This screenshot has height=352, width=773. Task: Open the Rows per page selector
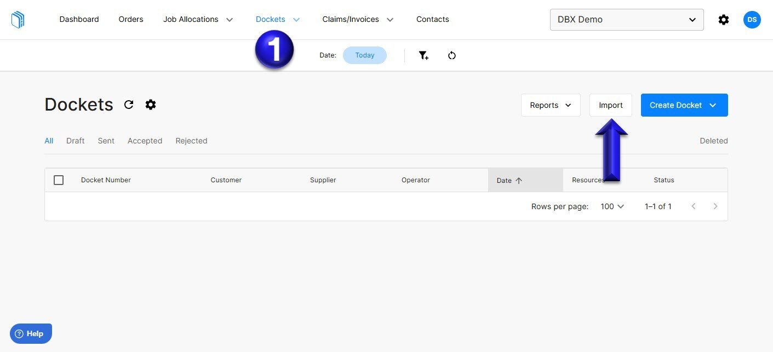611,206
